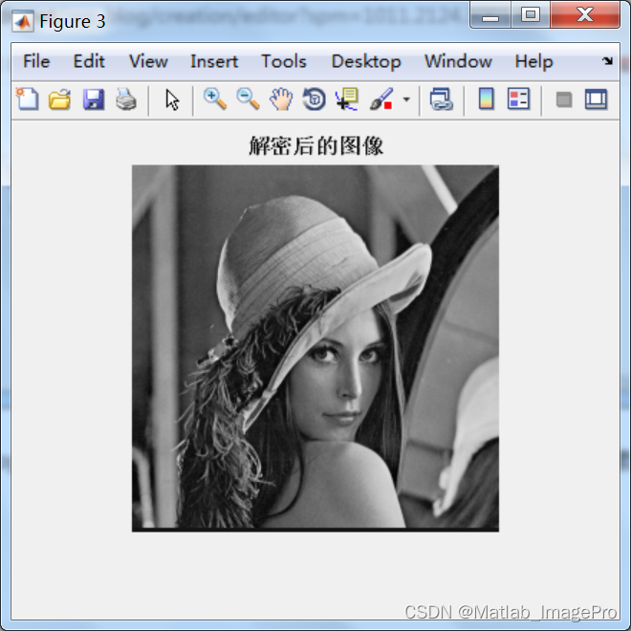Open the Edit menu
This screenshot has width=631, height=631.
coord(89,61)
